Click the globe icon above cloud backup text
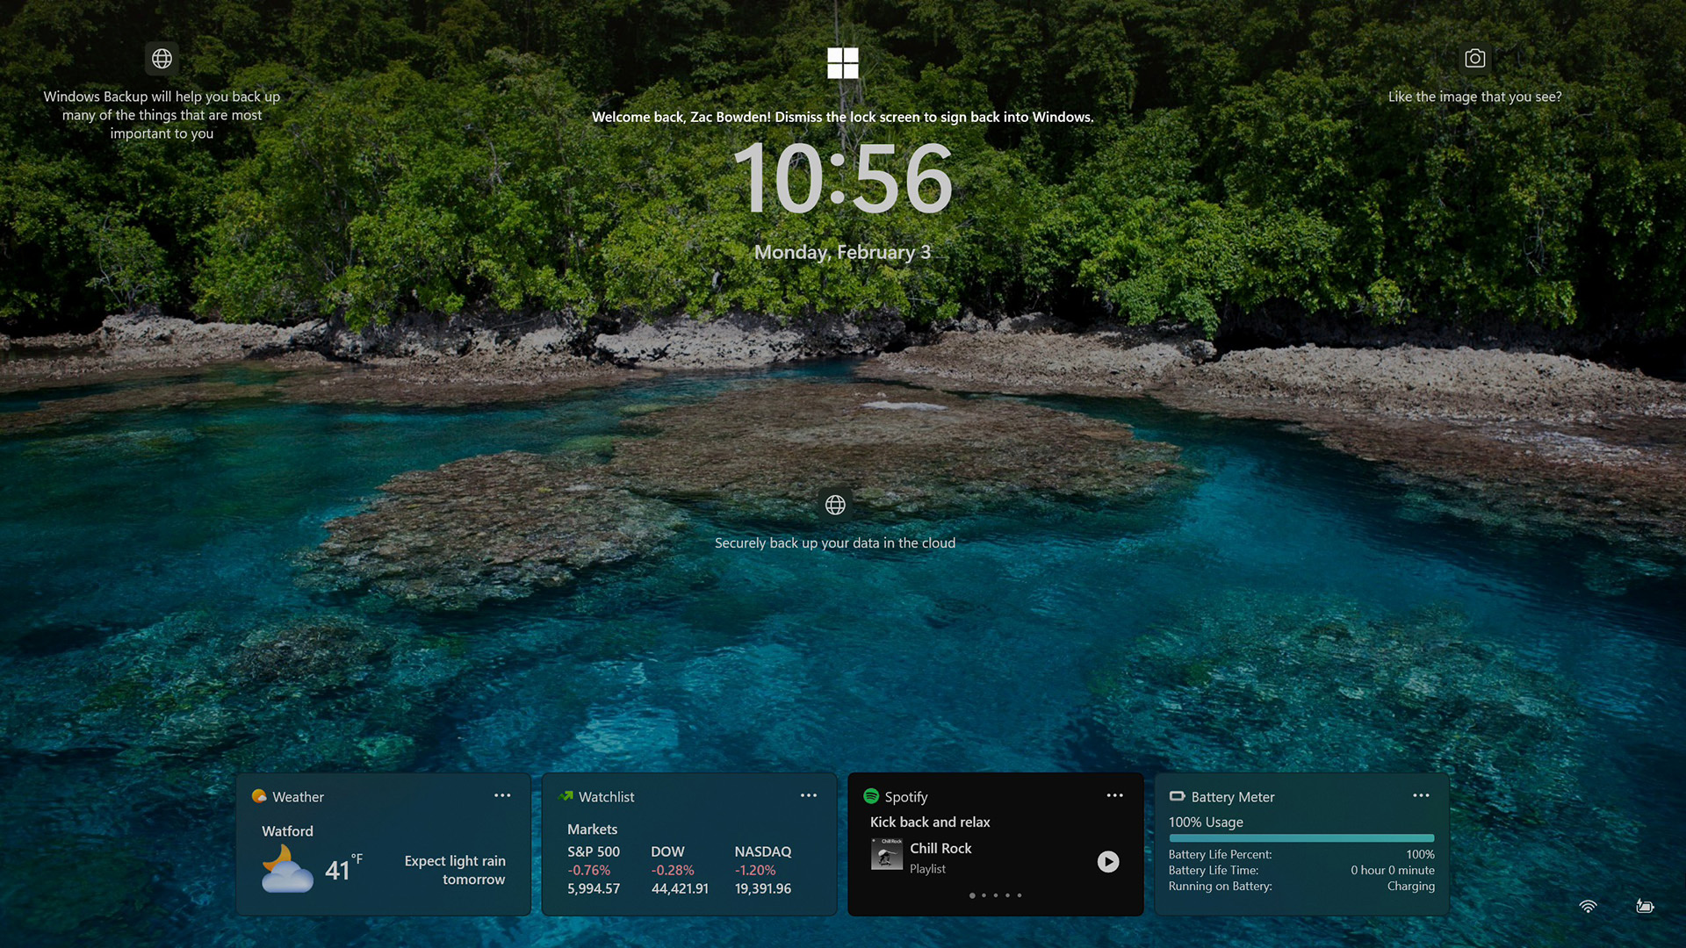1686x948 pixels. tap(835, 505)
